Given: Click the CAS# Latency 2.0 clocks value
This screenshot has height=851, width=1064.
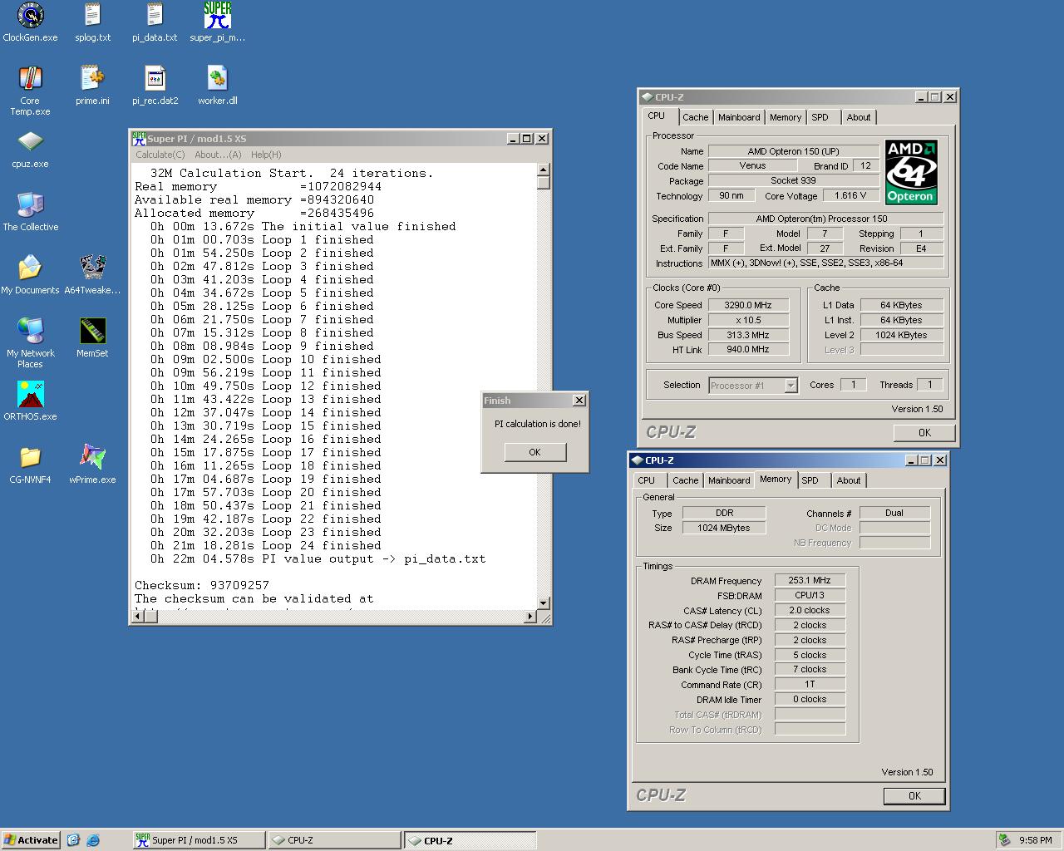Looking at the screenshot, I should pos(810,610).
